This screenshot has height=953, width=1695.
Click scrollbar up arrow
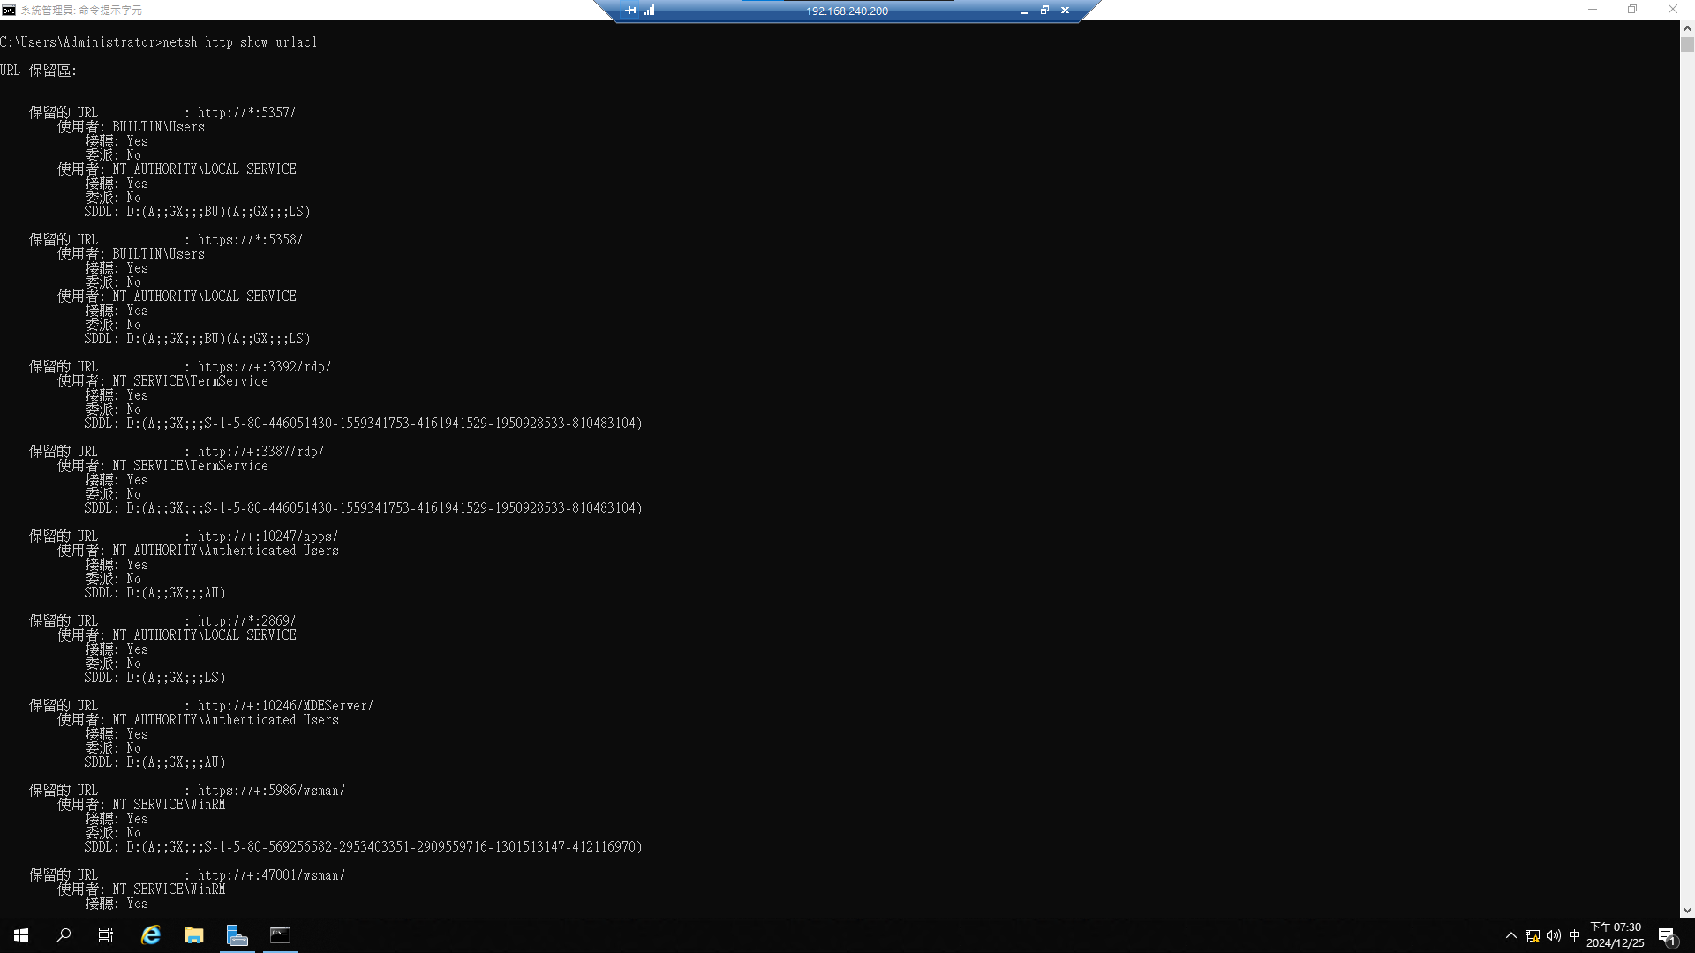tap(1687, 28)
